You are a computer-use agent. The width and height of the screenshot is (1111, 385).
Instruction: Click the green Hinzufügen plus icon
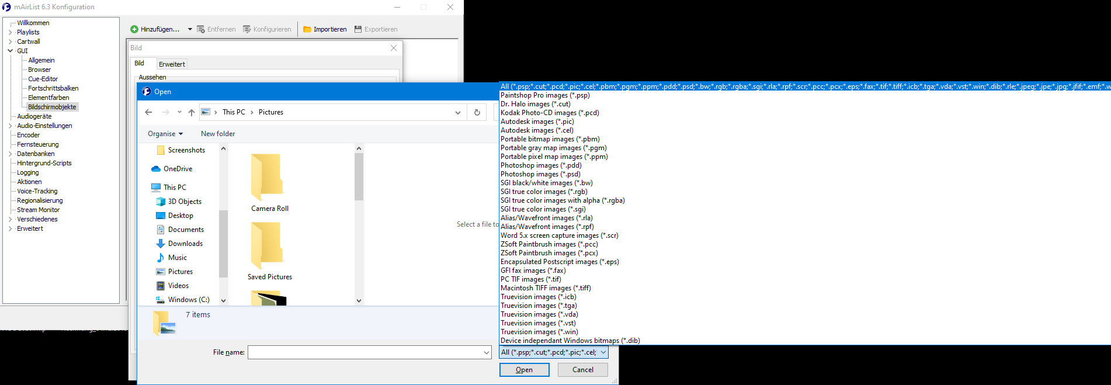tap(134, 29)
